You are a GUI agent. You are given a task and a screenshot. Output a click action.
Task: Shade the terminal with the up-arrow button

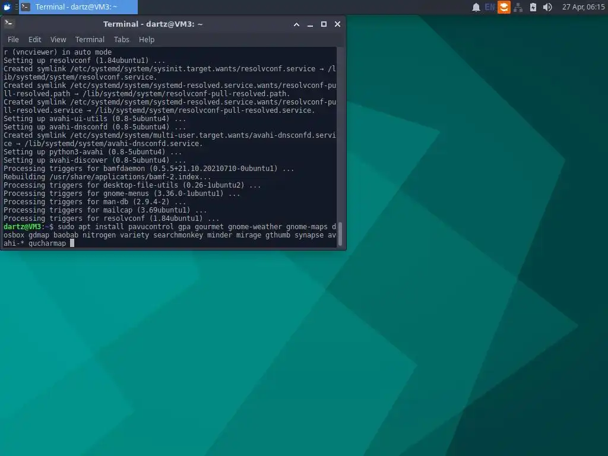296,24
